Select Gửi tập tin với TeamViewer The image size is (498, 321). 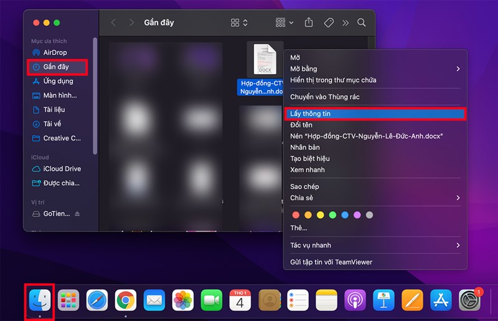(x=375, y=262)
